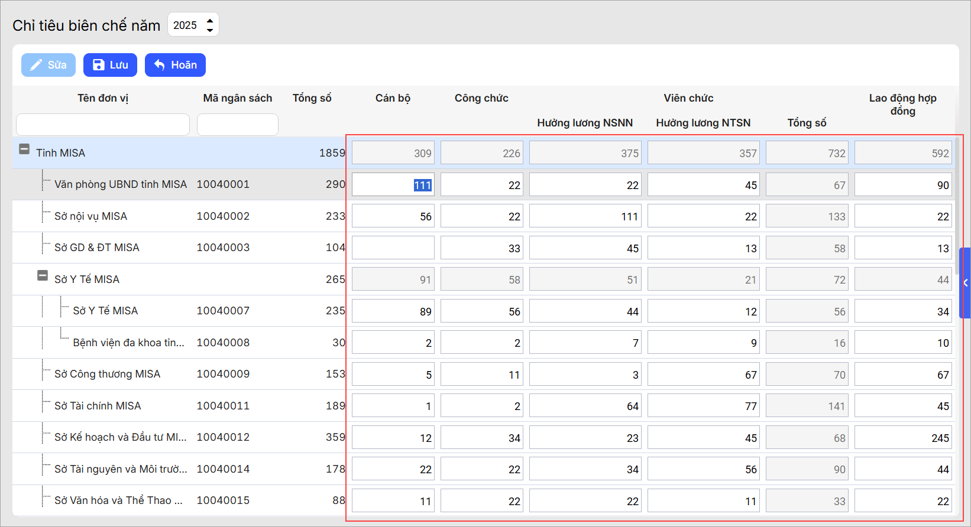Click the year 2025 input field

coord(186,25)
